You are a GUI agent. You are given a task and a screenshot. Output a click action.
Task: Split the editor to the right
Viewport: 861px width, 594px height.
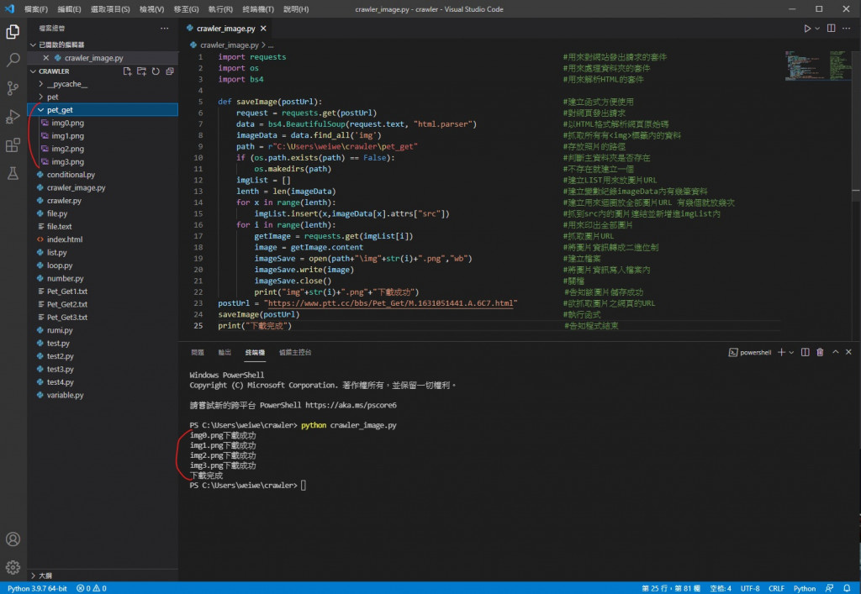(832, 29)
